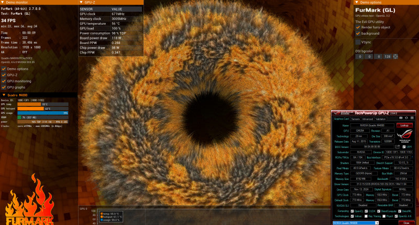Viewport: 419px width, 225px height.
Task: Click the GPU-Z screenshot camera icon
Action: pos(401,118)
